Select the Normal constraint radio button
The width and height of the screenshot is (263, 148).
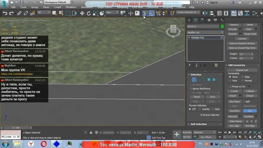[242, 81]
